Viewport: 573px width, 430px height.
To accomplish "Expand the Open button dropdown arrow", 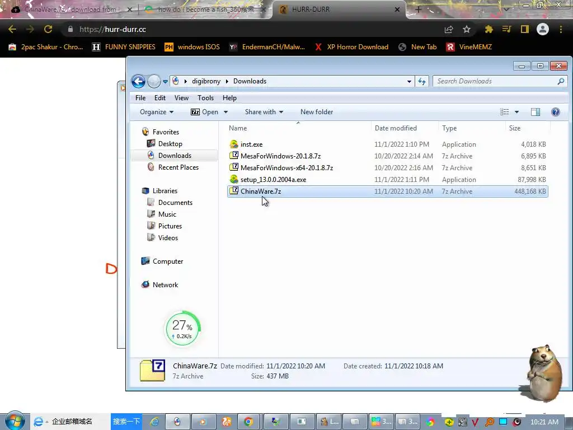I will [226, 112].
